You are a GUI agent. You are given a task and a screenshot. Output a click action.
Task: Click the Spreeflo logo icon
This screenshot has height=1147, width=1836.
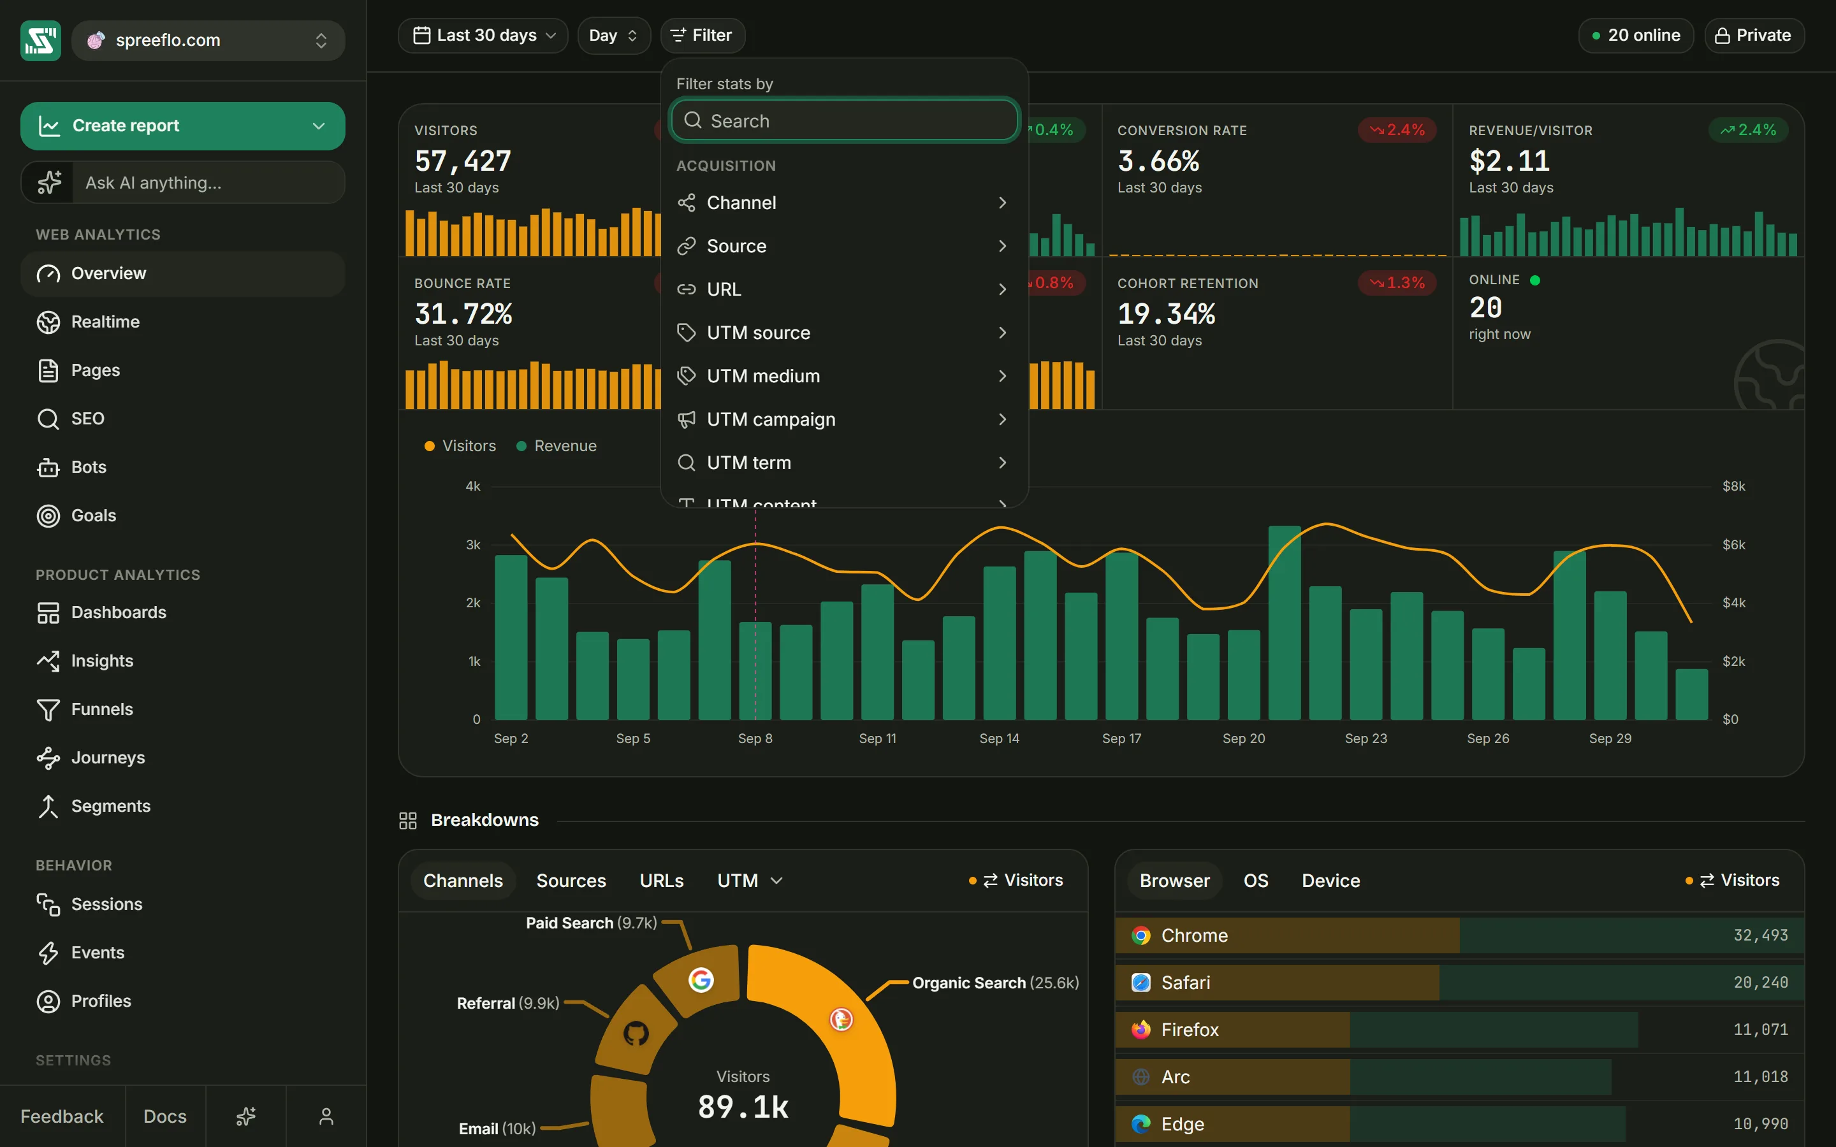tap(40, 40)
